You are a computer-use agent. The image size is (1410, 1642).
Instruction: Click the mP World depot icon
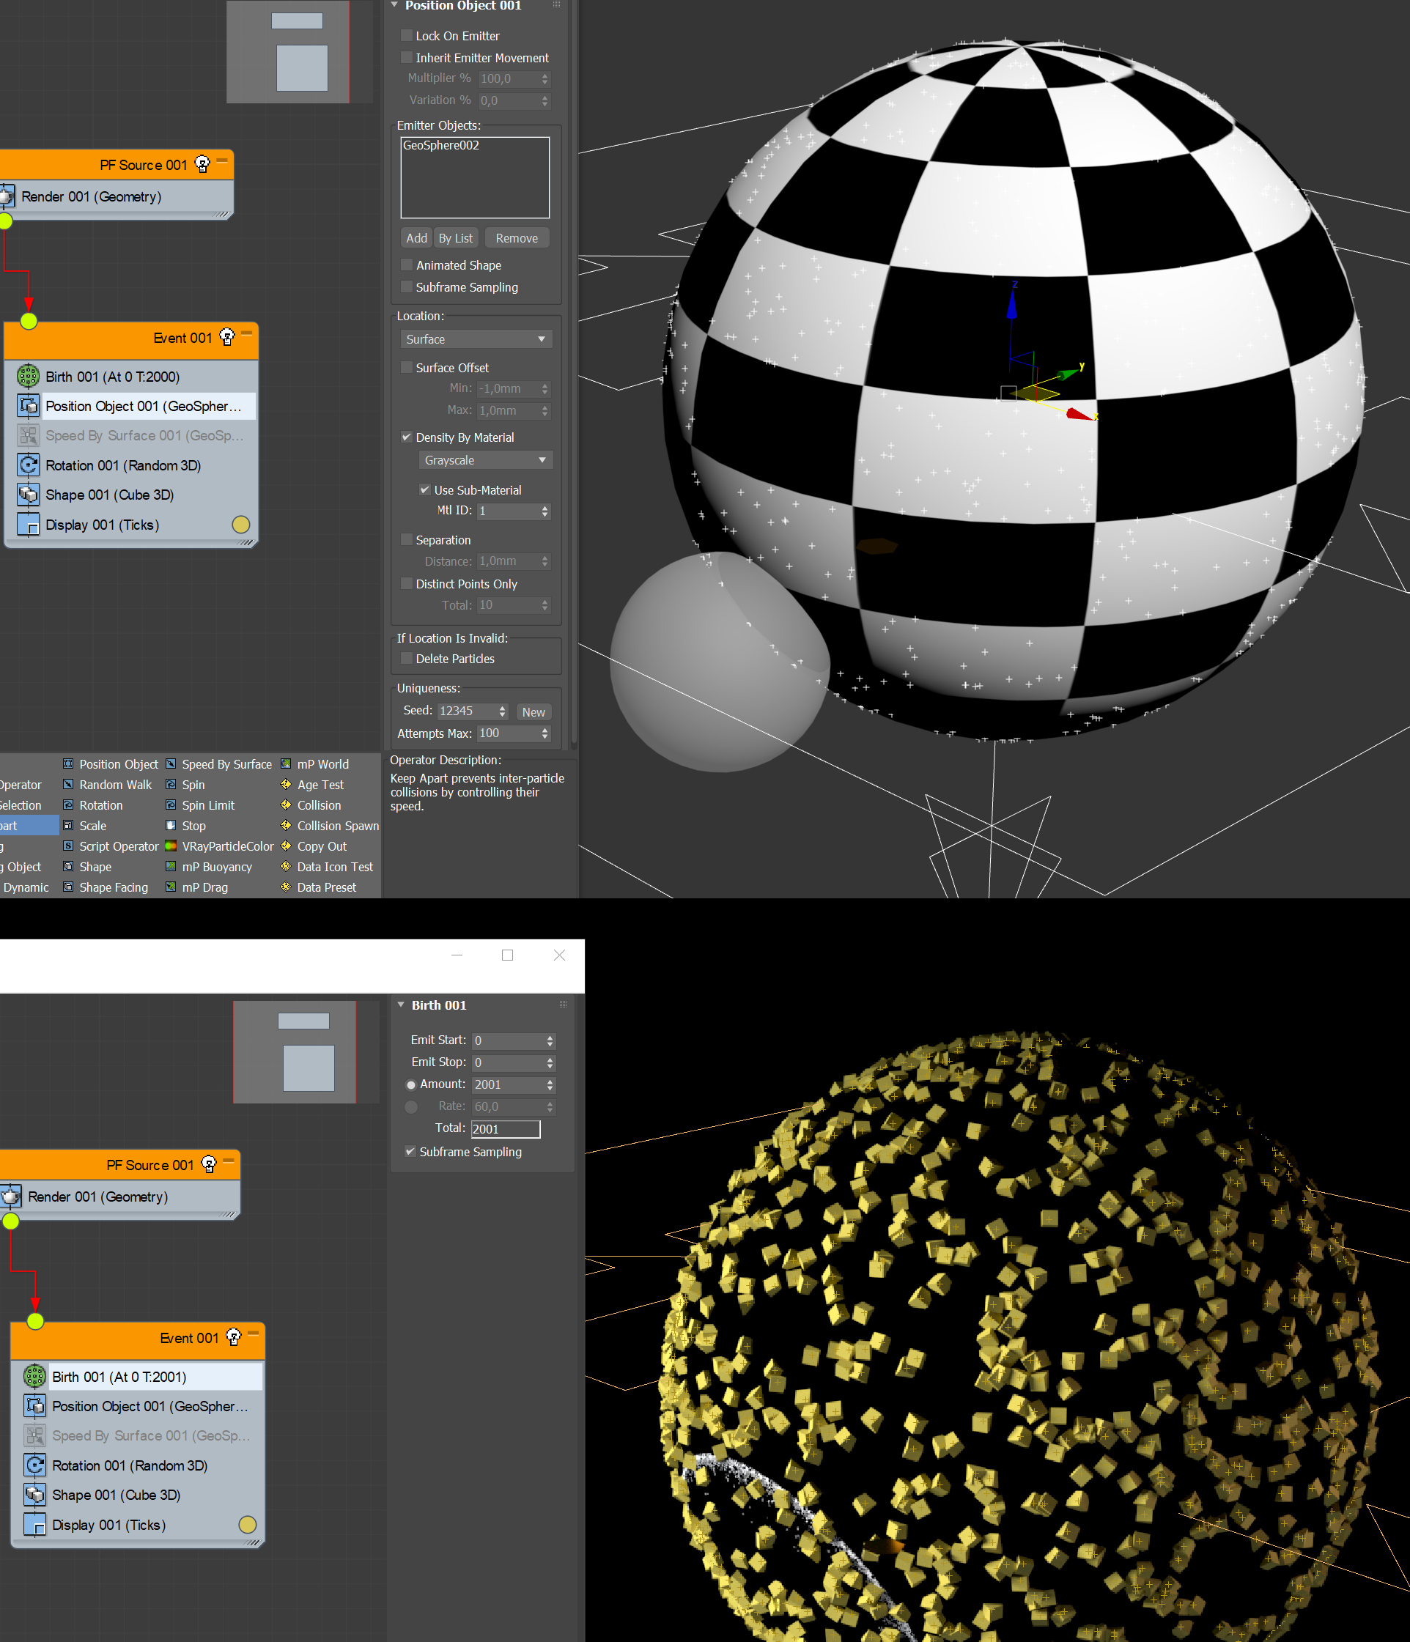[285, 764]
